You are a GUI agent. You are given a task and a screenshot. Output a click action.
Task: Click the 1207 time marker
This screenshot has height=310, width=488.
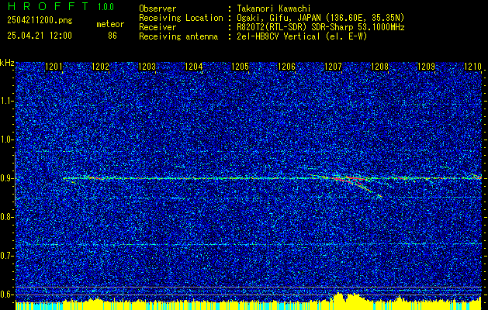click(x=333, y=67)
